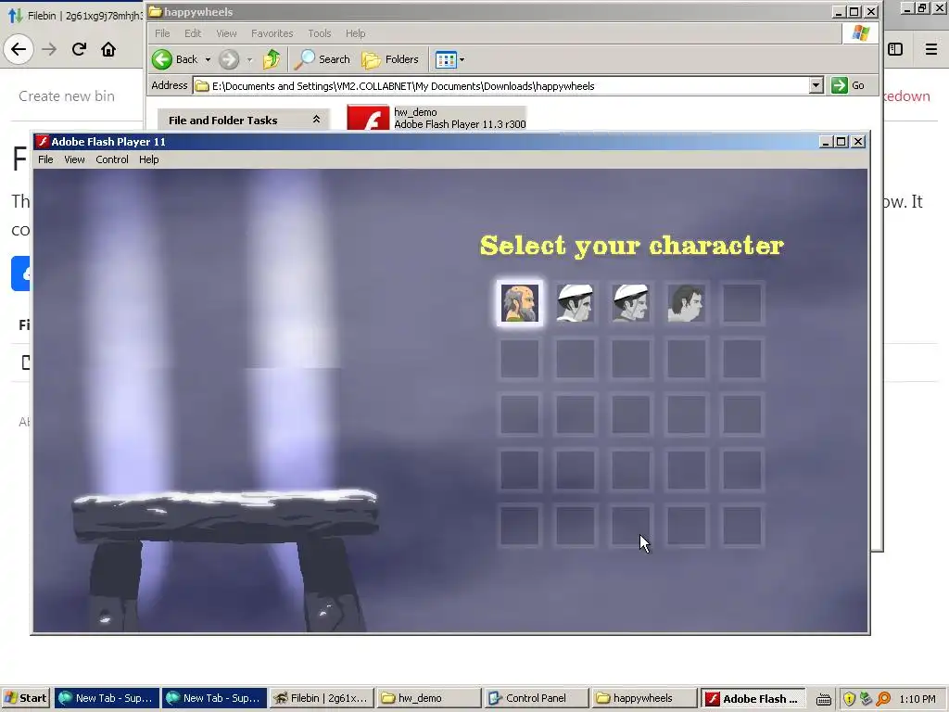Open Flash Player Help menu
949x712 pixels.
tap(149, 159)
